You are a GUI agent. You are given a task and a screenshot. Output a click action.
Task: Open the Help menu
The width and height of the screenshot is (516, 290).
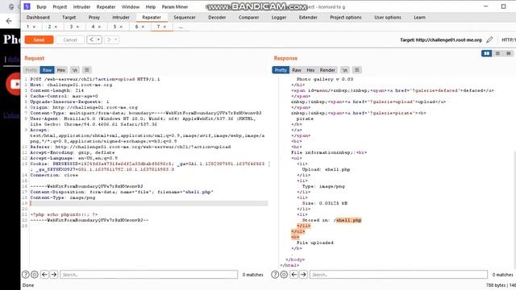(151, 6)
